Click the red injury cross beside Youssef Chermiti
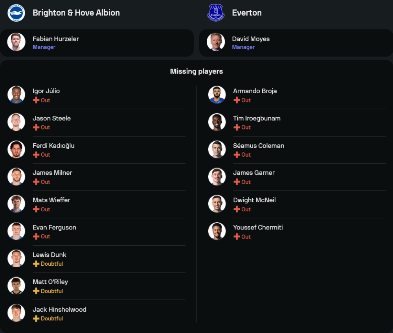Screen dimensions: 393x333 click(x=237, y=237)
